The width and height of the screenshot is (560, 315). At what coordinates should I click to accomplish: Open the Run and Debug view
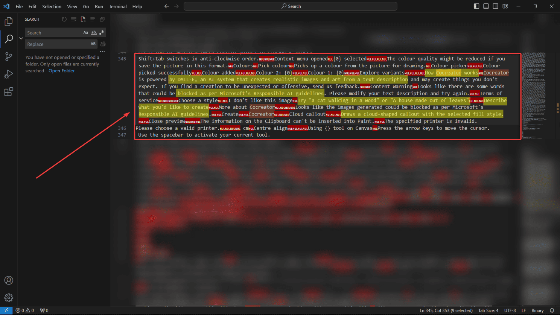(9, 74)
